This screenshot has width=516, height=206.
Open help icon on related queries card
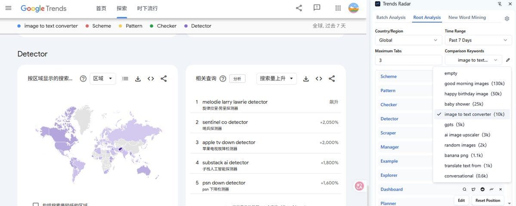click(x=223, y=79)
